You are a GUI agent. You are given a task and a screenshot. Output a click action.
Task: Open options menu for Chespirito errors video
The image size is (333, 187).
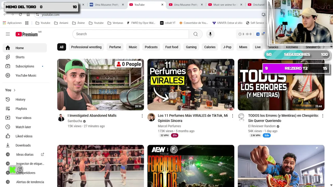(x=323, y=116)
